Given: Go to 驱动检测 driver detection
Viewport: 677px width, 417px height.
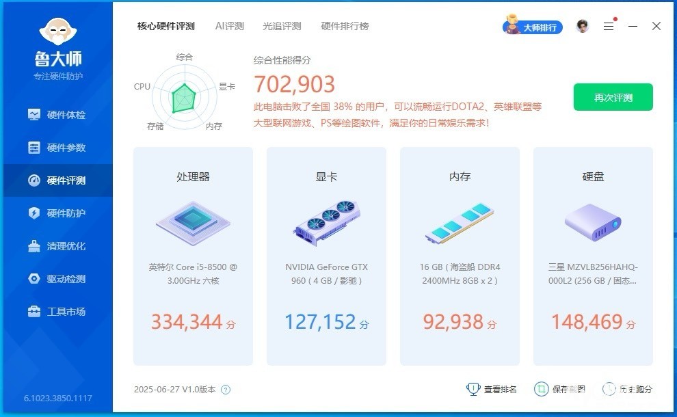Looking at the screenshot, I should (57, 279).
